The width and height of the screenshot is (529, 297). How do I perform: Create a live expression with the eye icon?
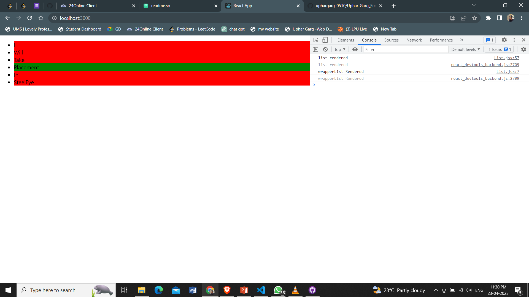pos(355,49)
